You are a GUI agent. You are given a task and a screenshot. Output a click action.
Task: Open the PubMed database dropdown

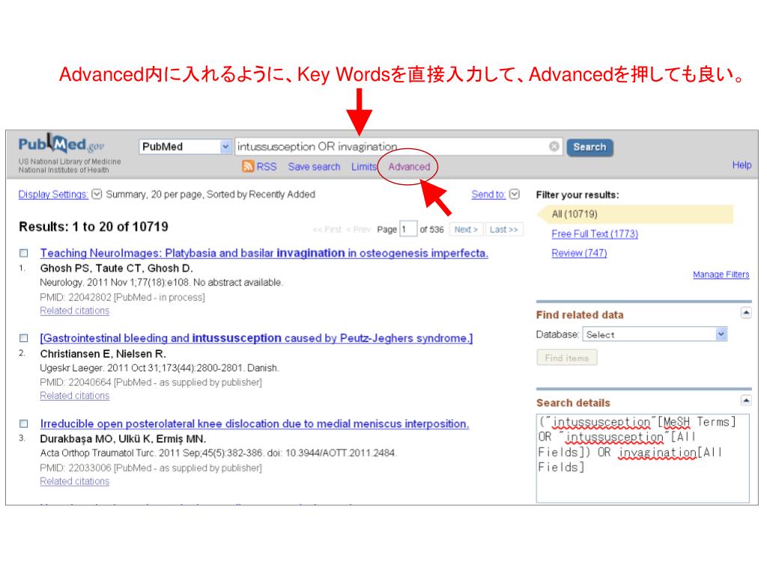[185, 147]
